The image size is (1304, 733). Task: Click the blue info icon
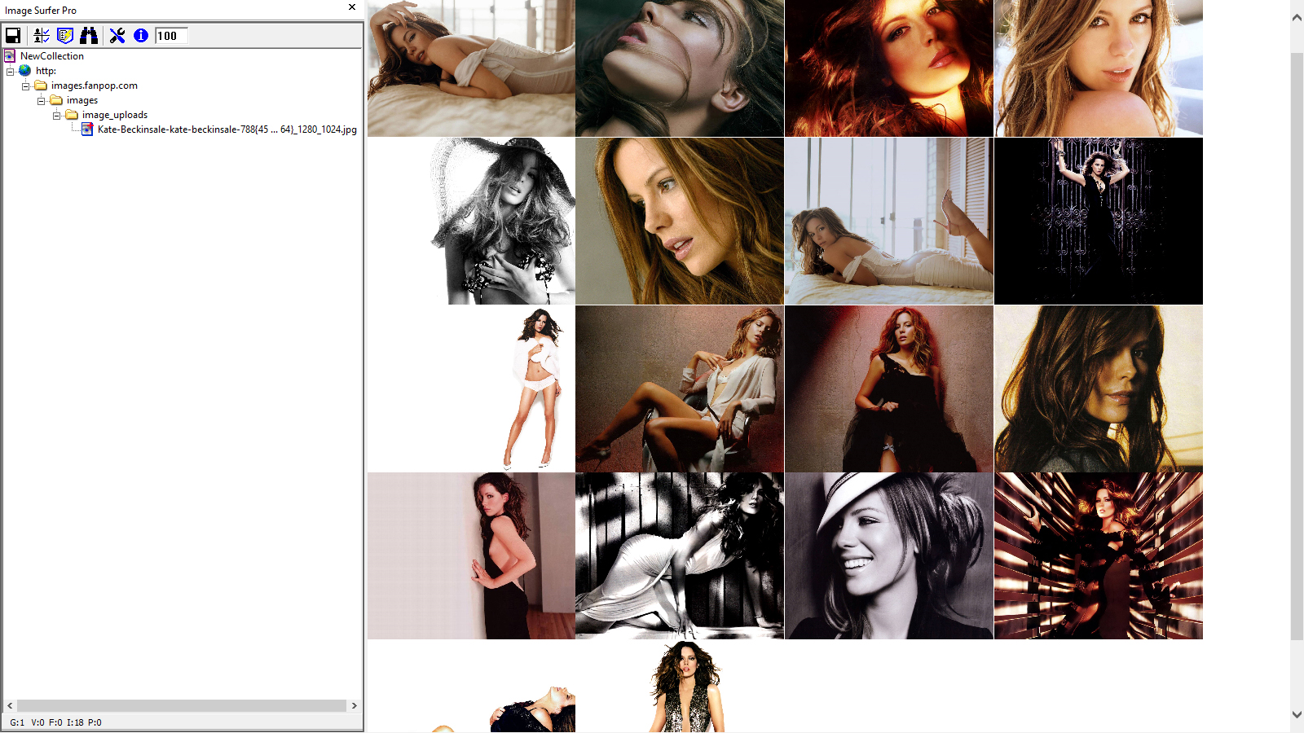141,35
